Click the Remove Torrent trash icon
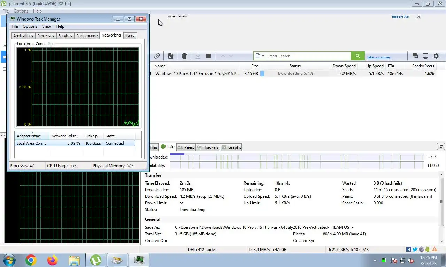The width and height of the screenshot is (446, 267). 184,56
